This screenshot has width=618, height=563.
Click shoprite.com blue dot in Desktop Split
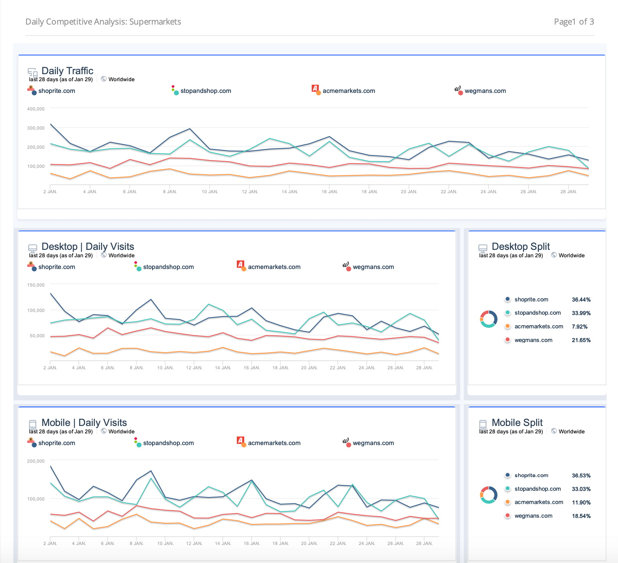click(508, 299)
